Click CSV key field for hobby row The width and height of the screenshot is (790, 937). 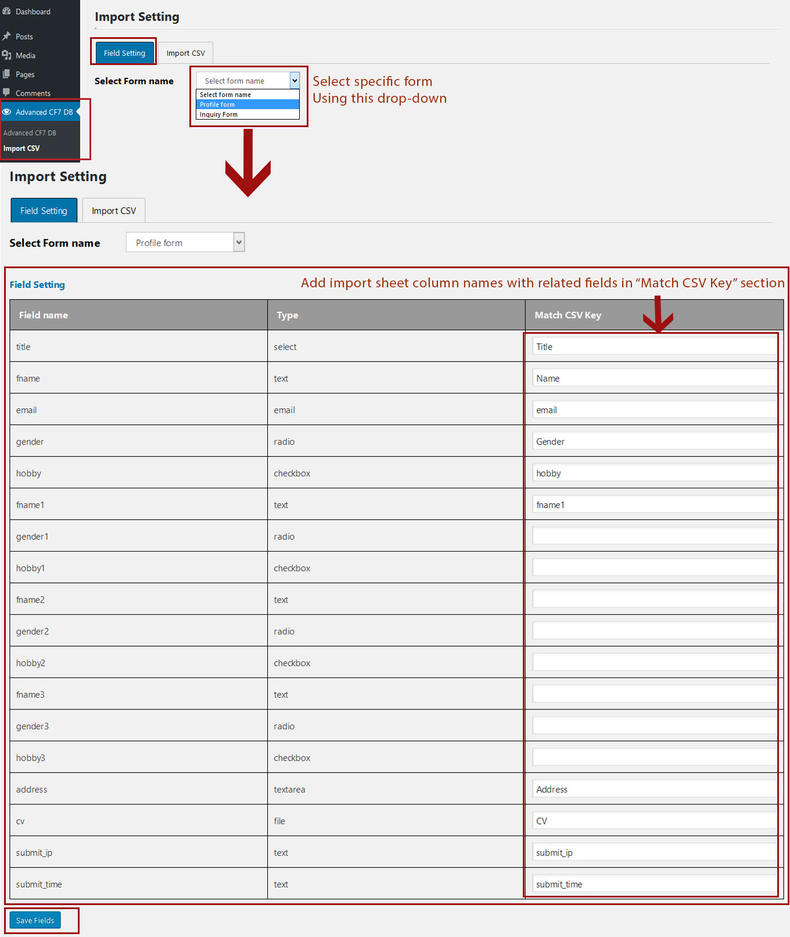click(655, 473)
